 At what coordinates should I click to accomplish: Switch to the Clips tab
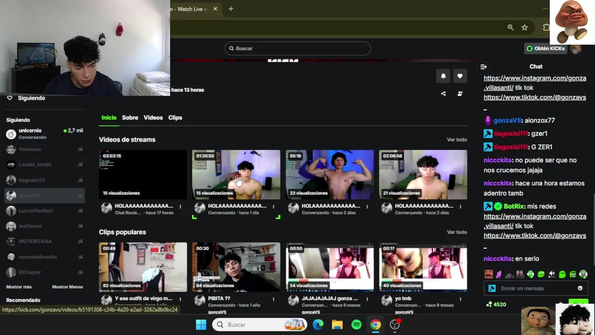click(175, 118)
